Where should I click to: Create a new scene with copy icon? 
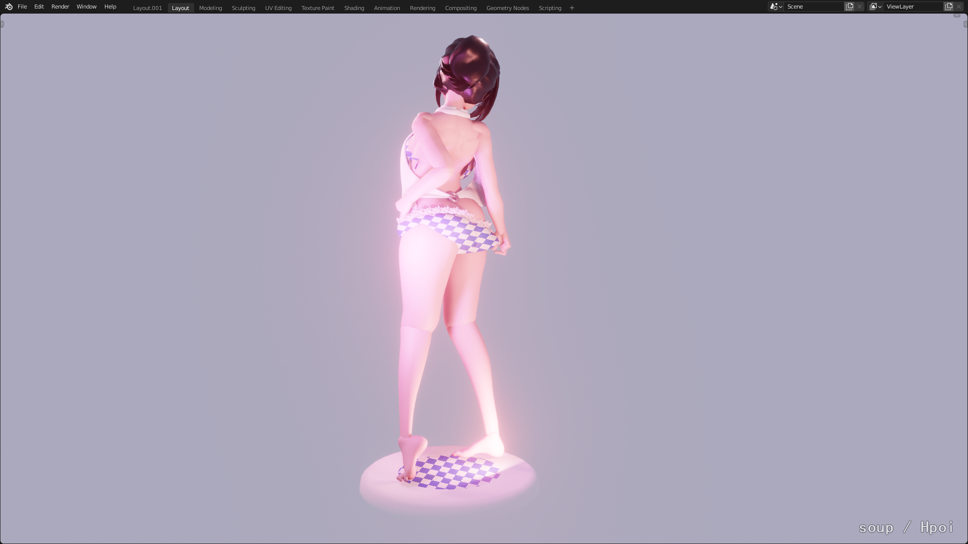pyautogui.click(x=850, y=7)
